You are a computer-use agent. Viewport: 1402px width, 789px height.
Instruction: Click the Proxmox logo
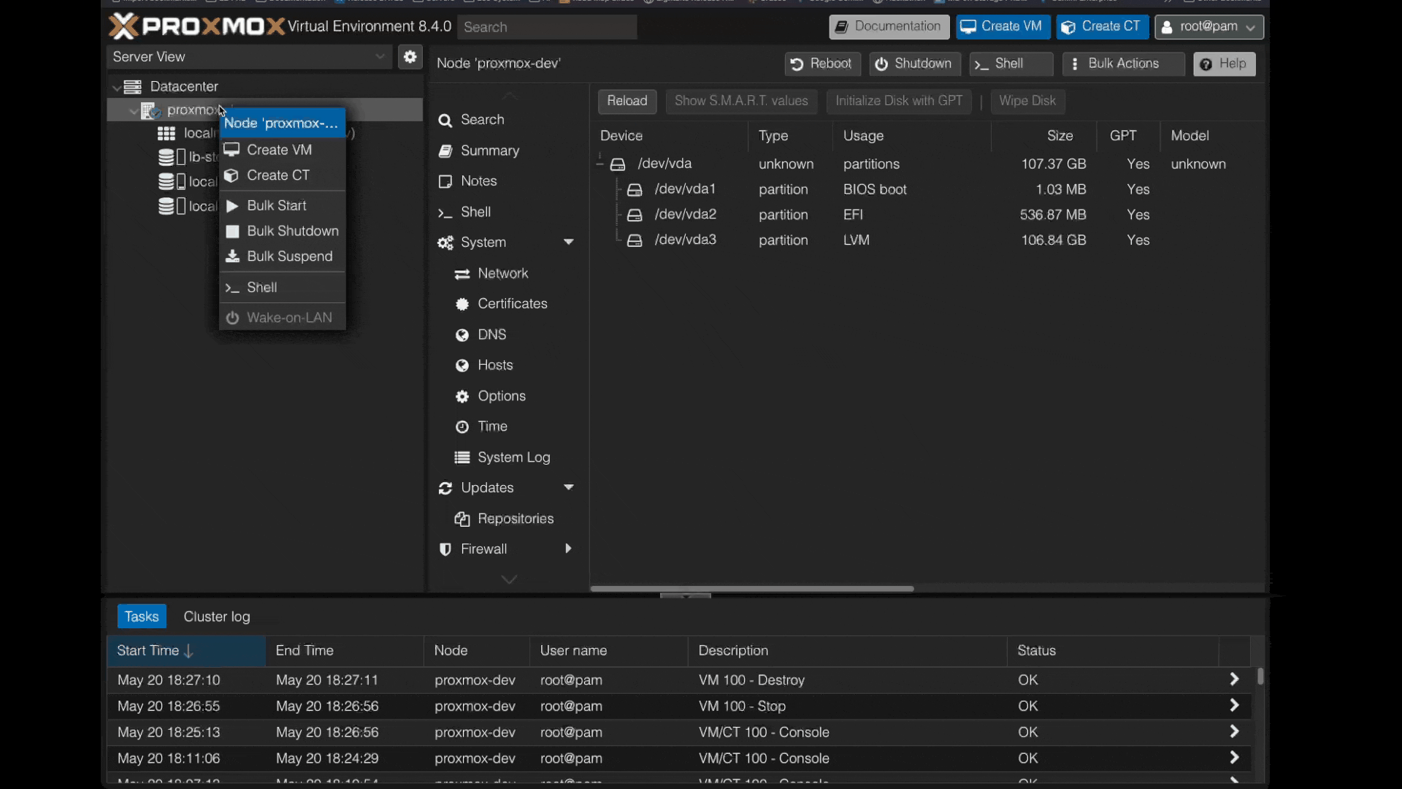click(x=196, y=26)
